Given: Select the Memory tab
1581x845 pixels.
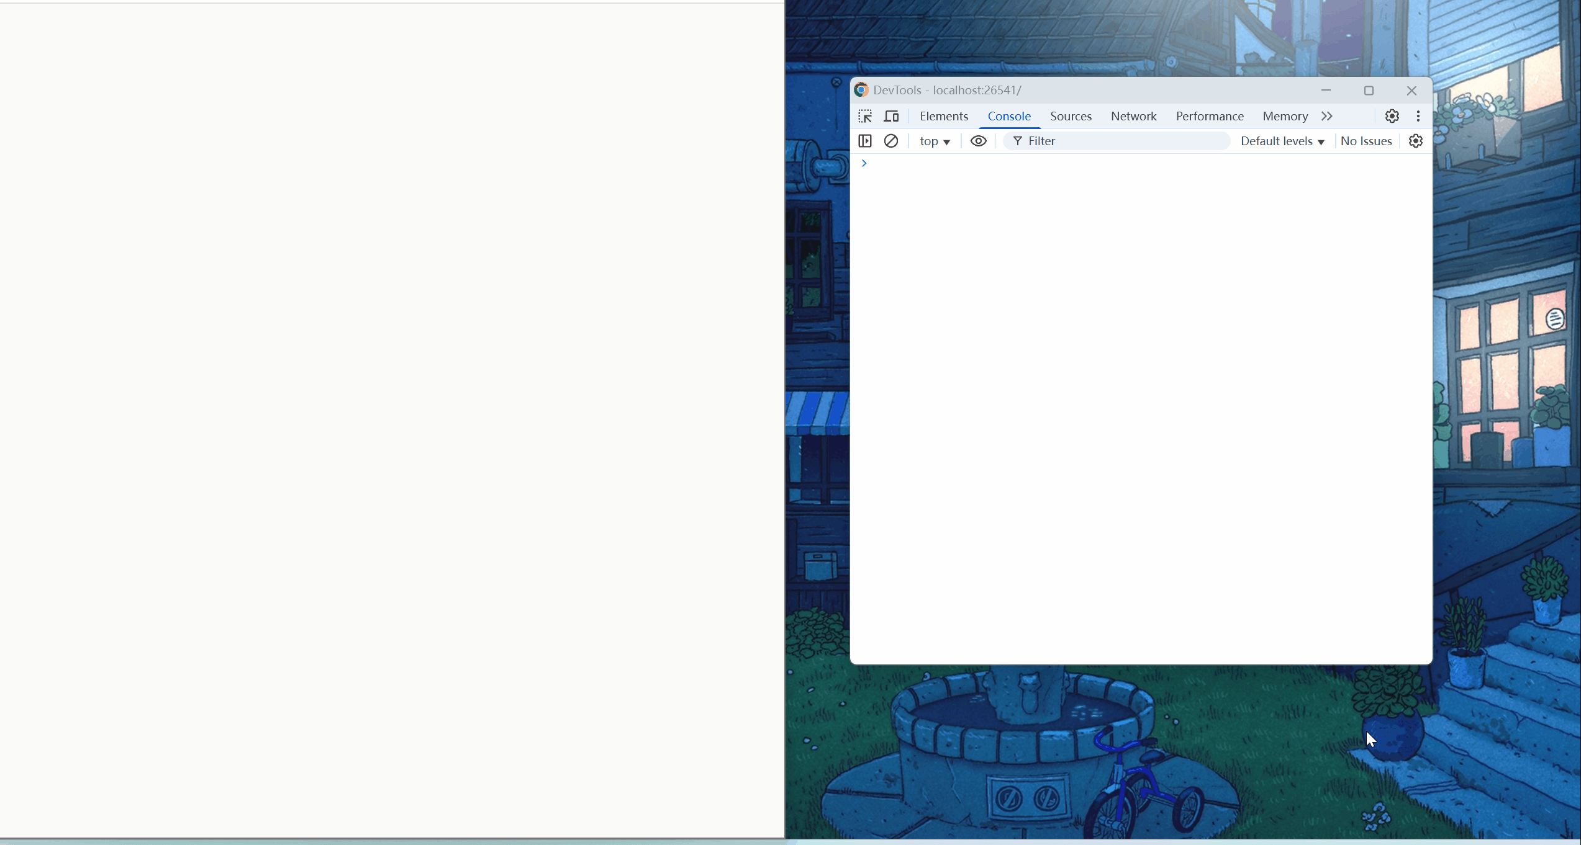Looking at the screenshot, I should (1285, 116).
